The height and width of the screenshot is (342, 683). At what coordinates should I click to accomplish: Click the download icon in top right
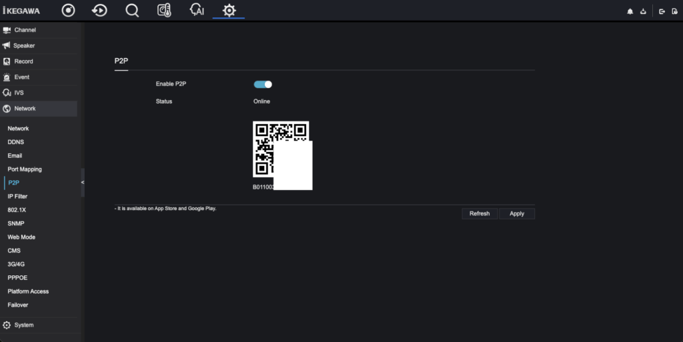point(643,11)
